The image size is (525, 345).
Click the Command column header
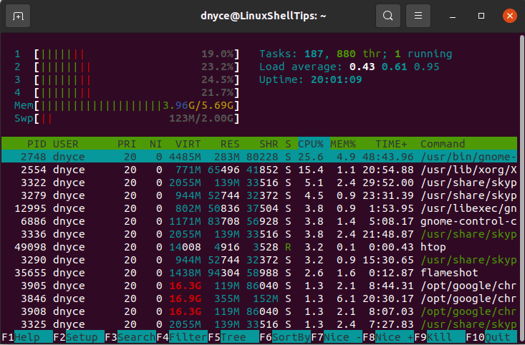click(x=443, y=144)
